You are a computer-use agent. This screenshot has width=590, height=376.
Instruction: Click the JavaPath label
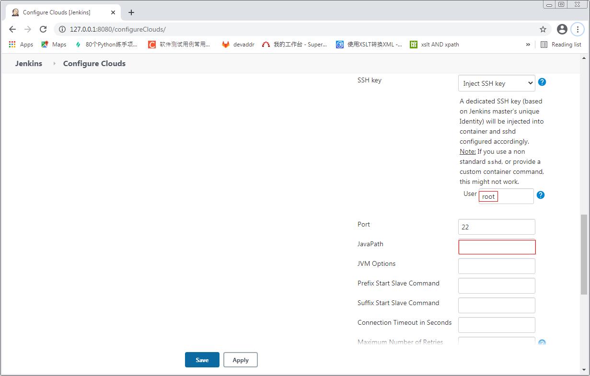tap(370, 244)
